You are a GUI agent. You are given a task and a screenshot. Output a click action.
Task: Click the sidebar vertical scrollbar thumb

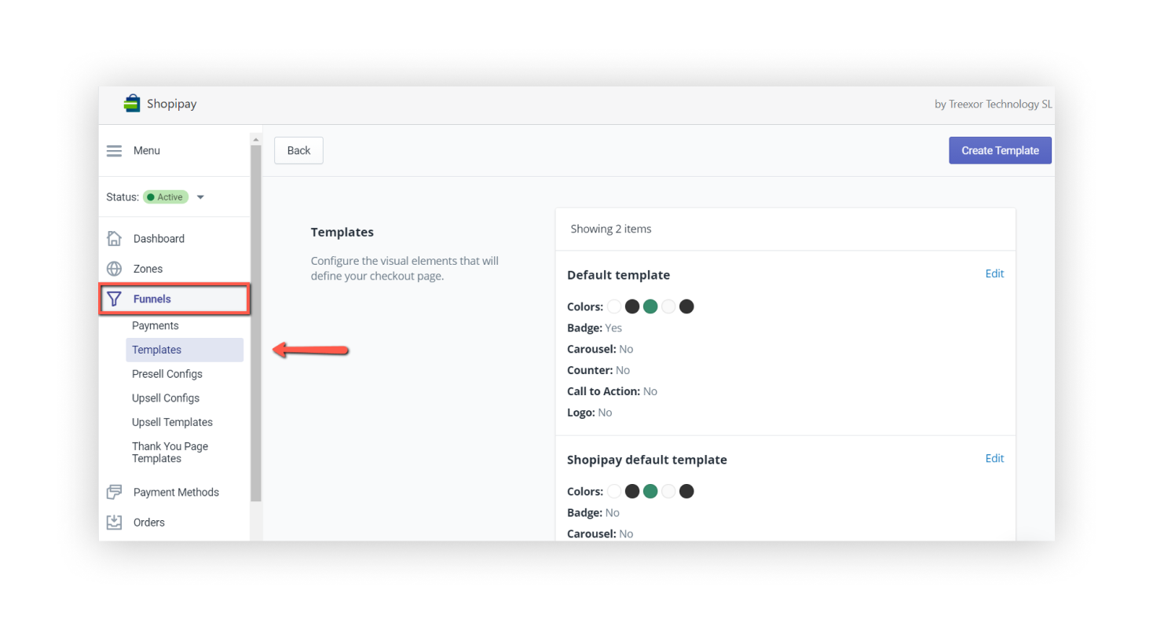coord(255,323)
